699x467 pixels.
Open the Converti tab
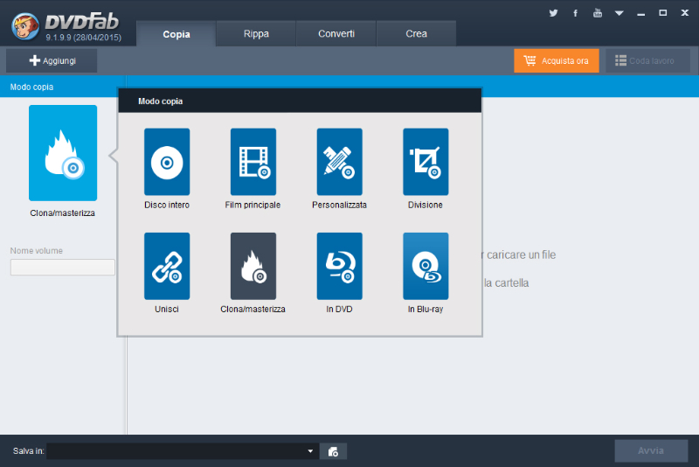(x=336, y=34)
